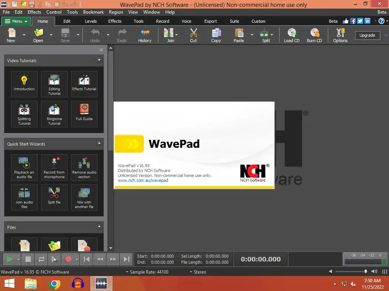Open the Effects menu in menu bar
Viewport: 389px width, 291px height.
point(34,12)
